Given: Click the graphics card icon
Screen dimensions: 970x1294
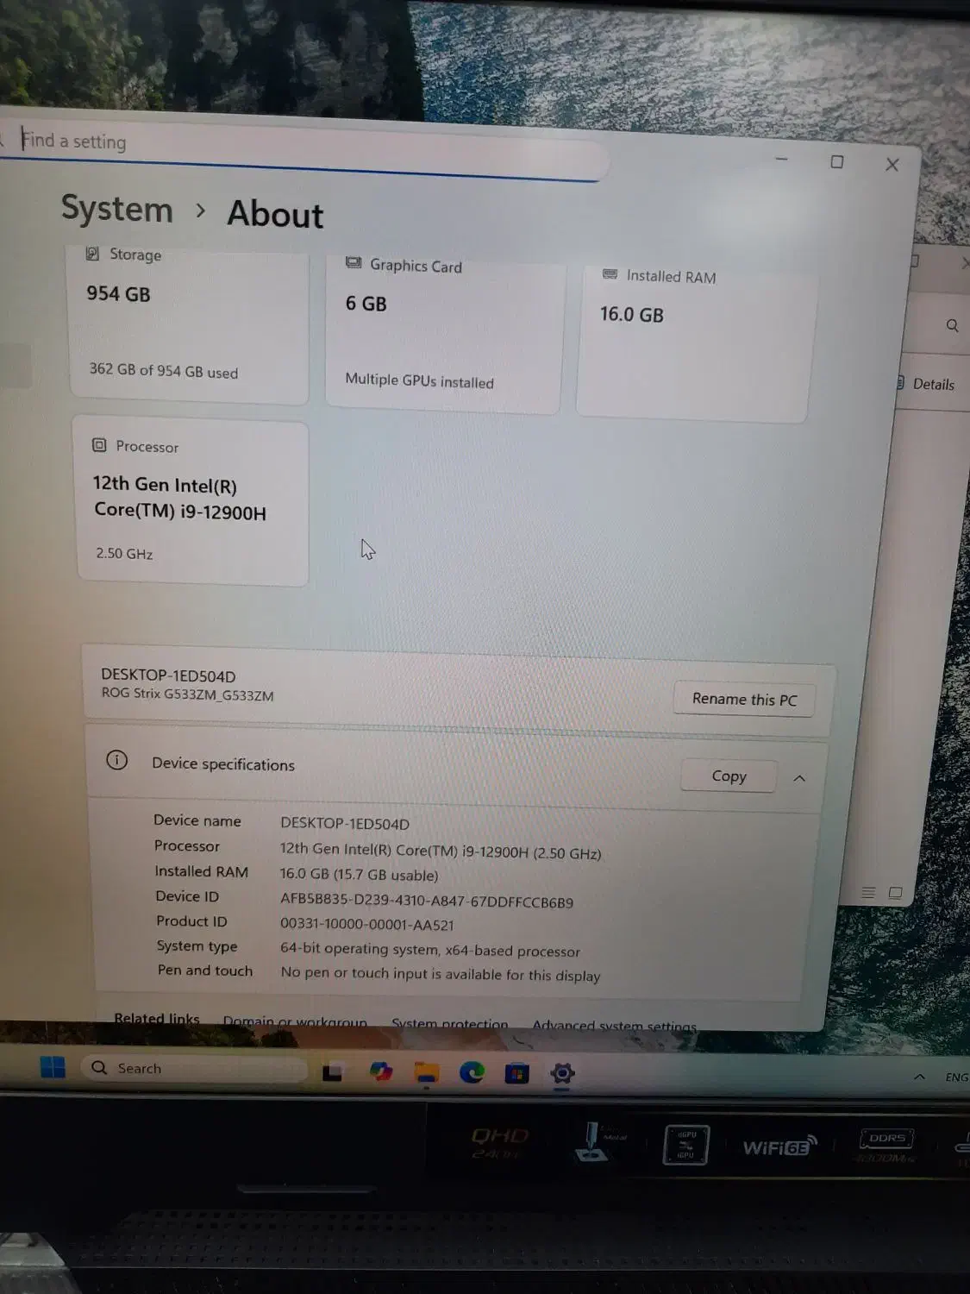Looking at the screenshot, I should 353,262.
